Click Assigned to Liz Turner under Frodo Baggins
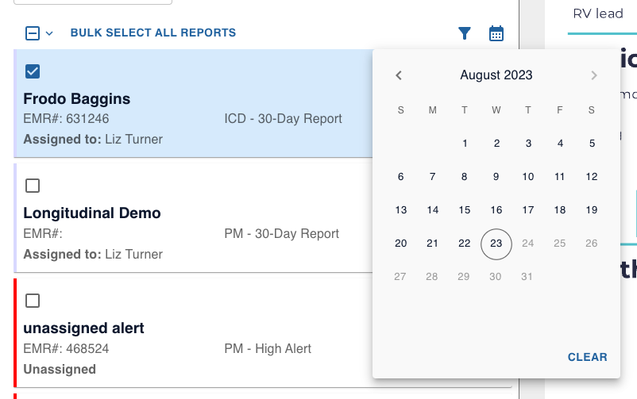Screen dimensions: 637x399 click(x=93, y=140)
